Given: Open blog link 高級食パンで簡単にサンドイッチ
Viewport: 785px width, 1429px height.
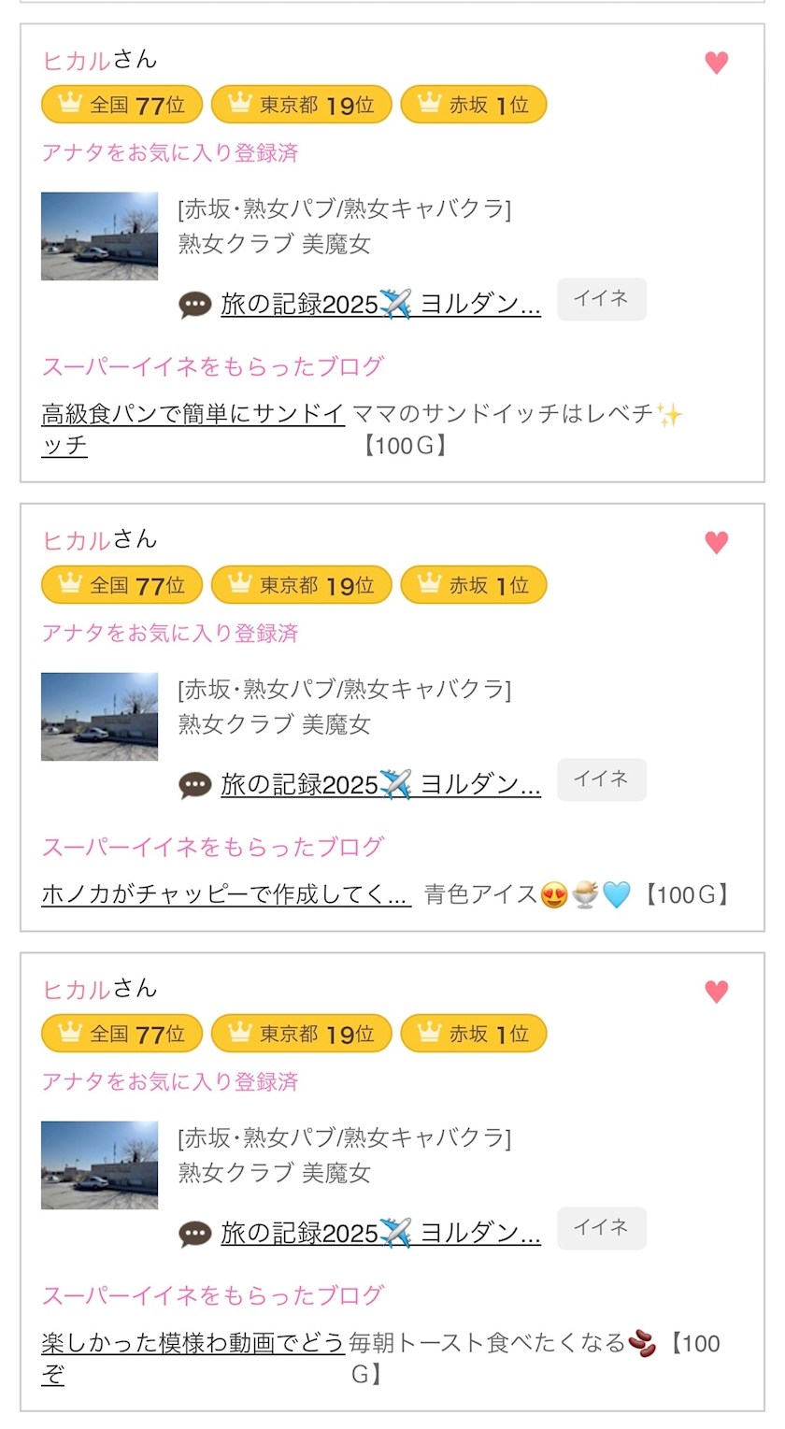Looking at the screenshot, I should pyautogui.click(x=193, y=414).
